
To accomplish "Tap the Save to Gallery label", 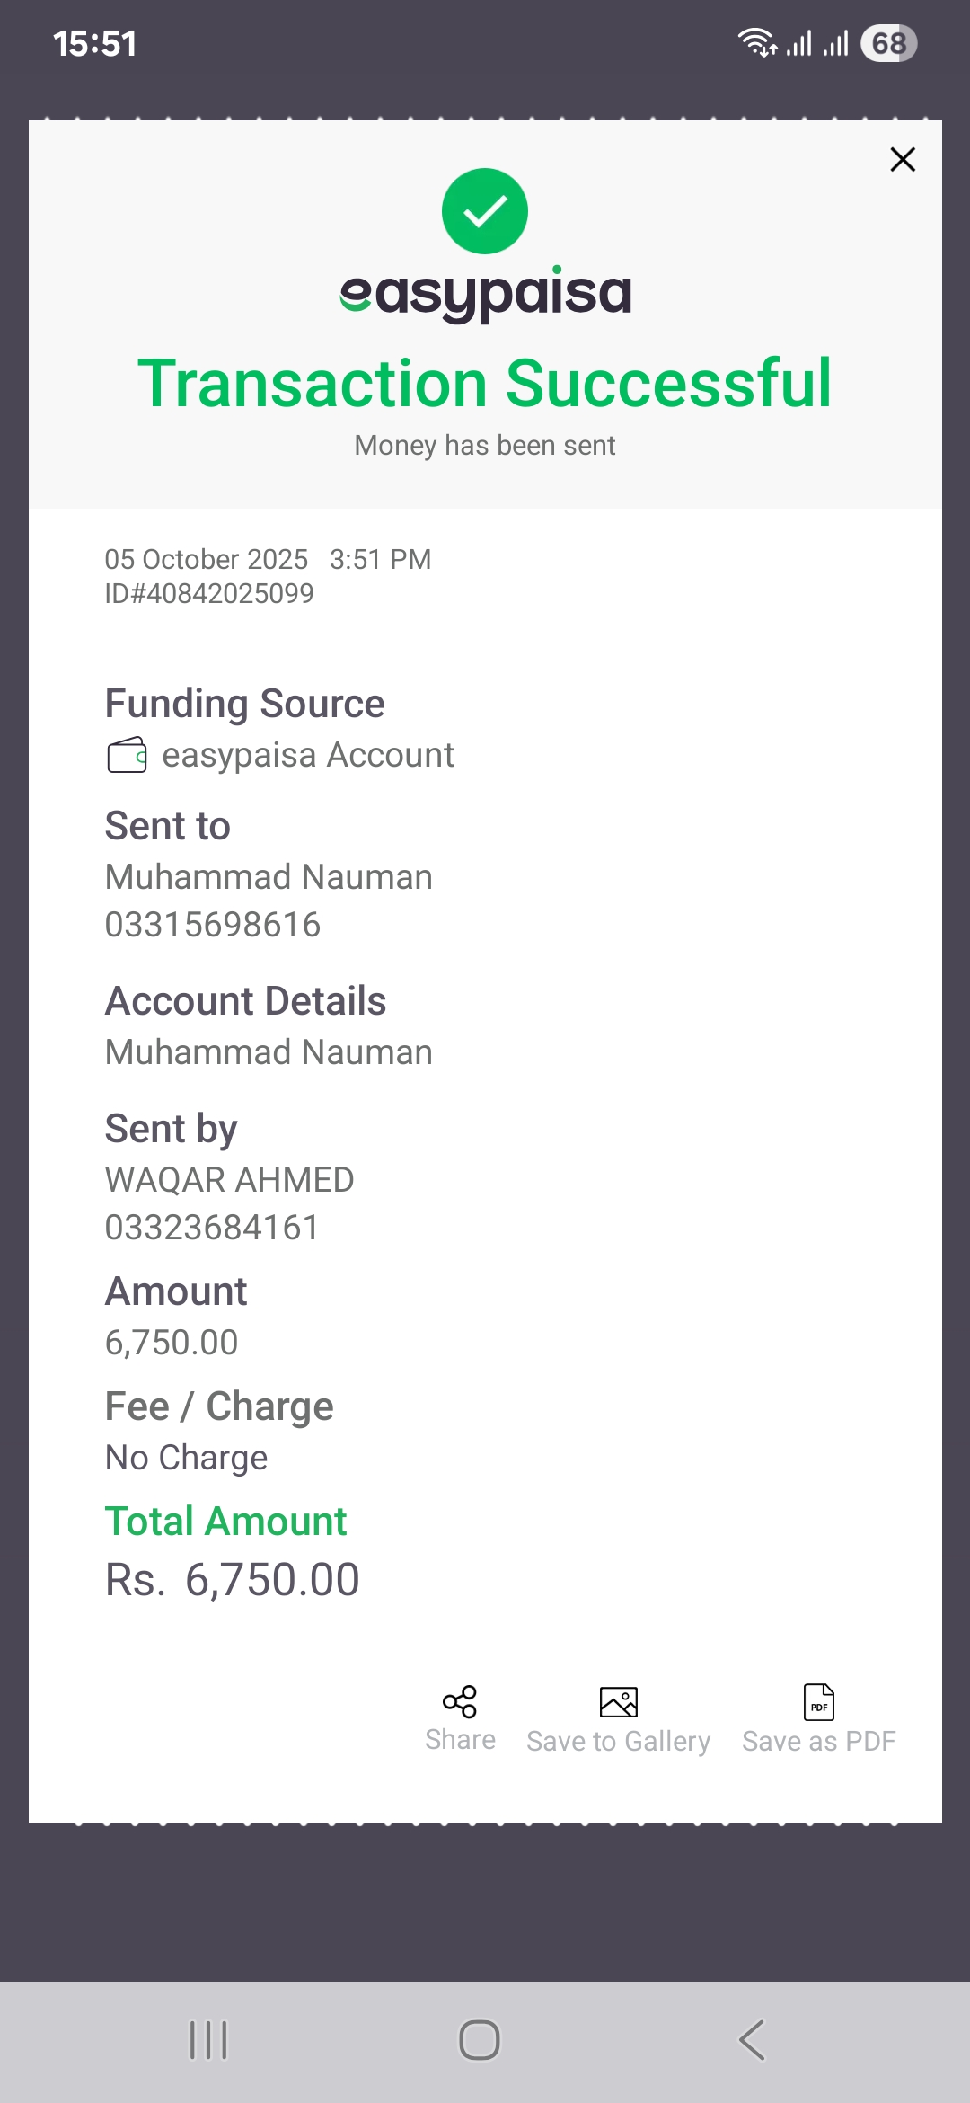I will coord(618,1742).
